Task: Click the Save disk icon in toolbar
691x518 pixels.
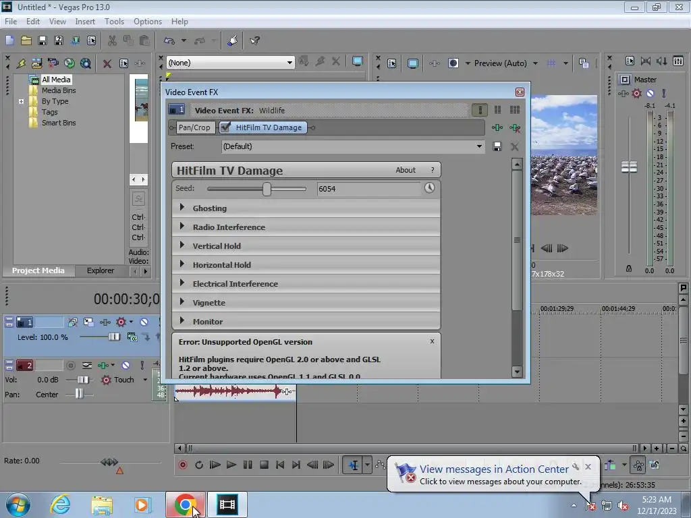Action: click(43, 40)
